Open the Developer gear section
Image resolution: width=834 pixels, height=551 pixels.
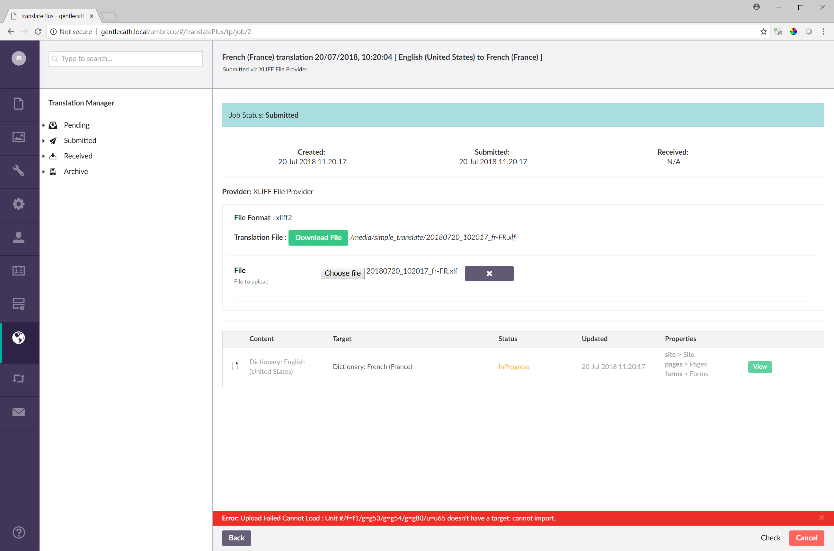tap(19, 204)
